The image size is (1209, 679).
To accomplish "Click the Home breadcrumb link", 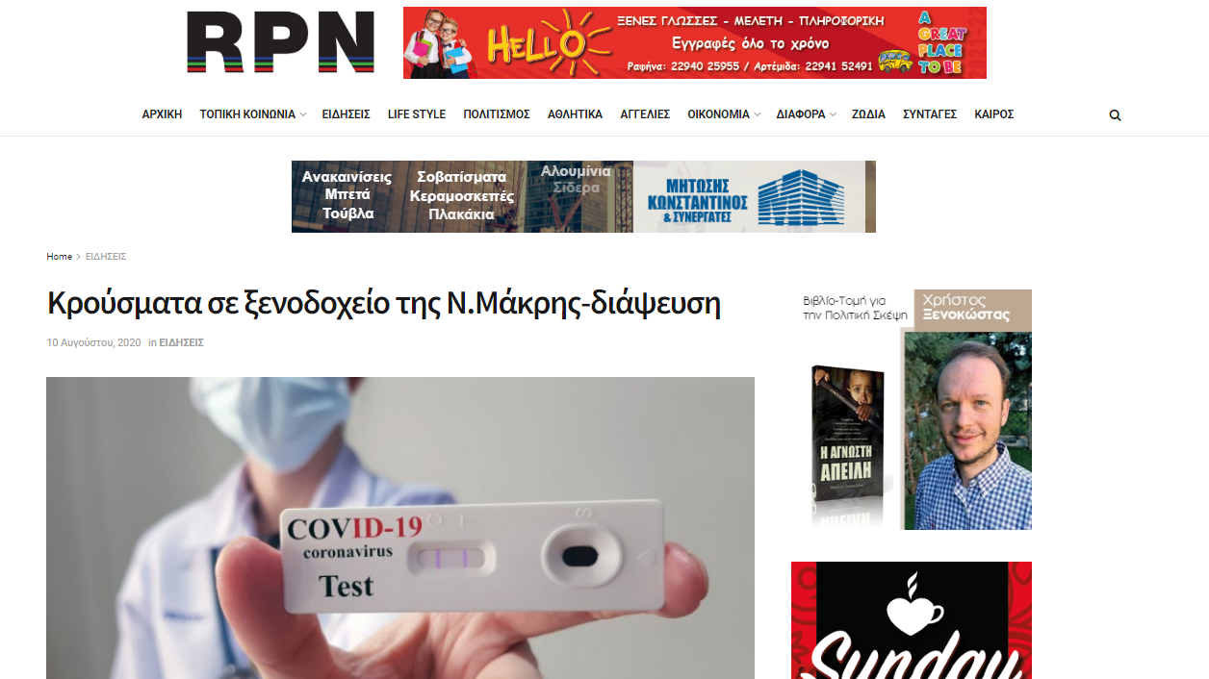I will 60,257.
